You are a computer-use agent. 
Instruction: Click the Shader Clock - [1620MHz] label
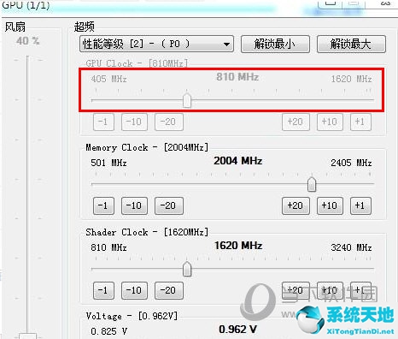[147, 232]
